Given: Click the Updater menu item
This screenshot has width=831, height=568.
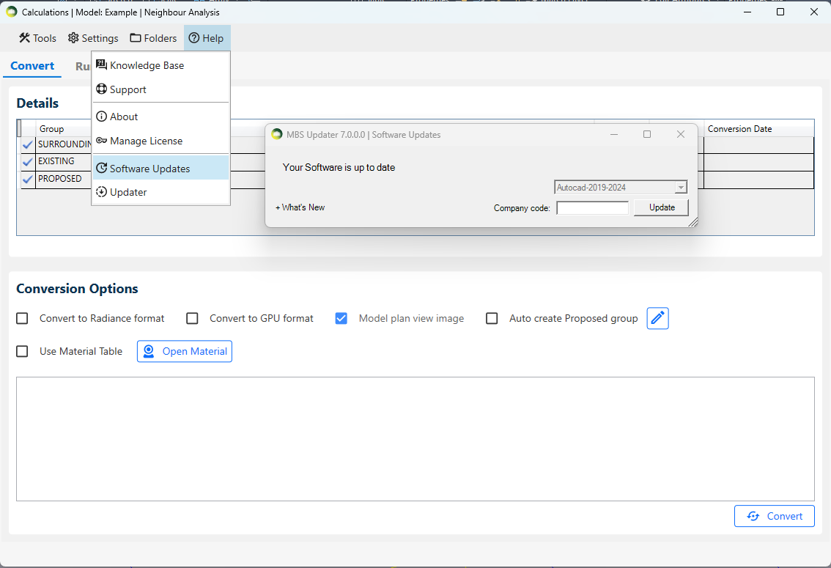Looking at the screenshot, I should [128, 192].
